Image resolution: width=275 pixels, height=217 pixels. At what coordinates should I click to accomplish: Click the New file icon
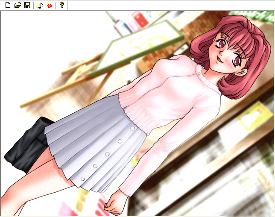tap(8, 6)
